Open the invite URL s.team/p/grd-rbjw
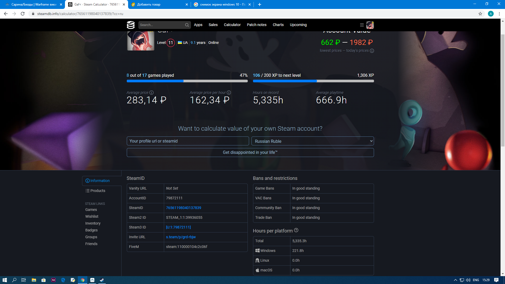 (x=181, y=237)
